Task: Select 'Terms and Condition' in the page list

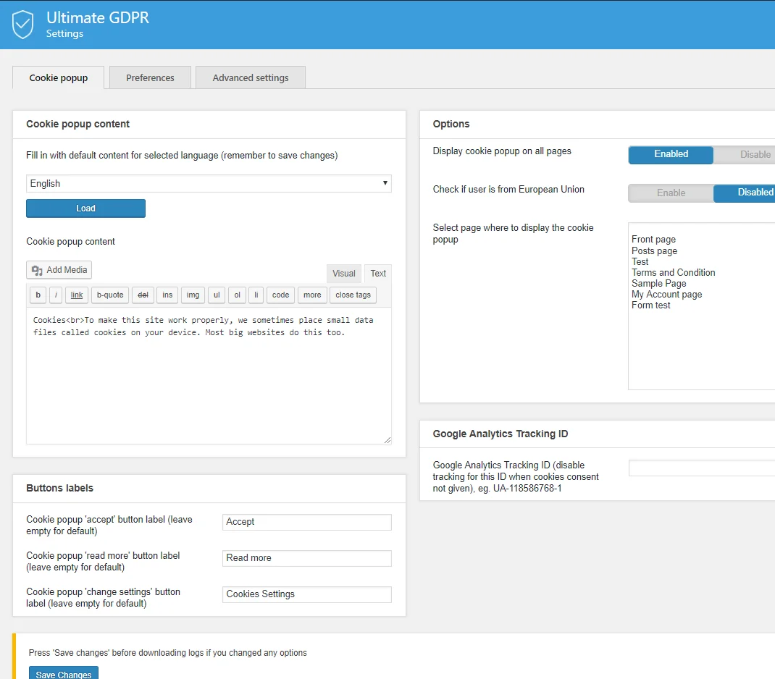Action: pyautogui.click(x=674, y=272)
